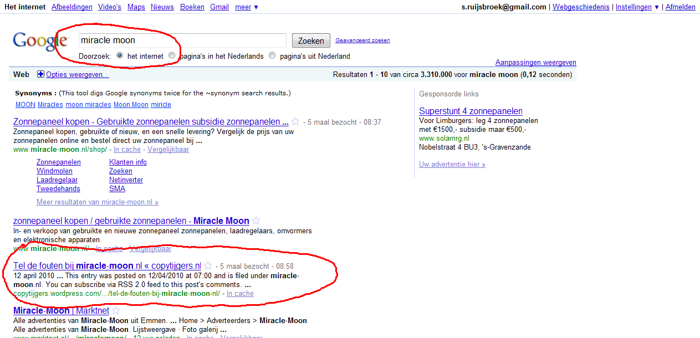Click inside the search input field
The height and width of the screenshot is (338, 700).
[182, 40]
